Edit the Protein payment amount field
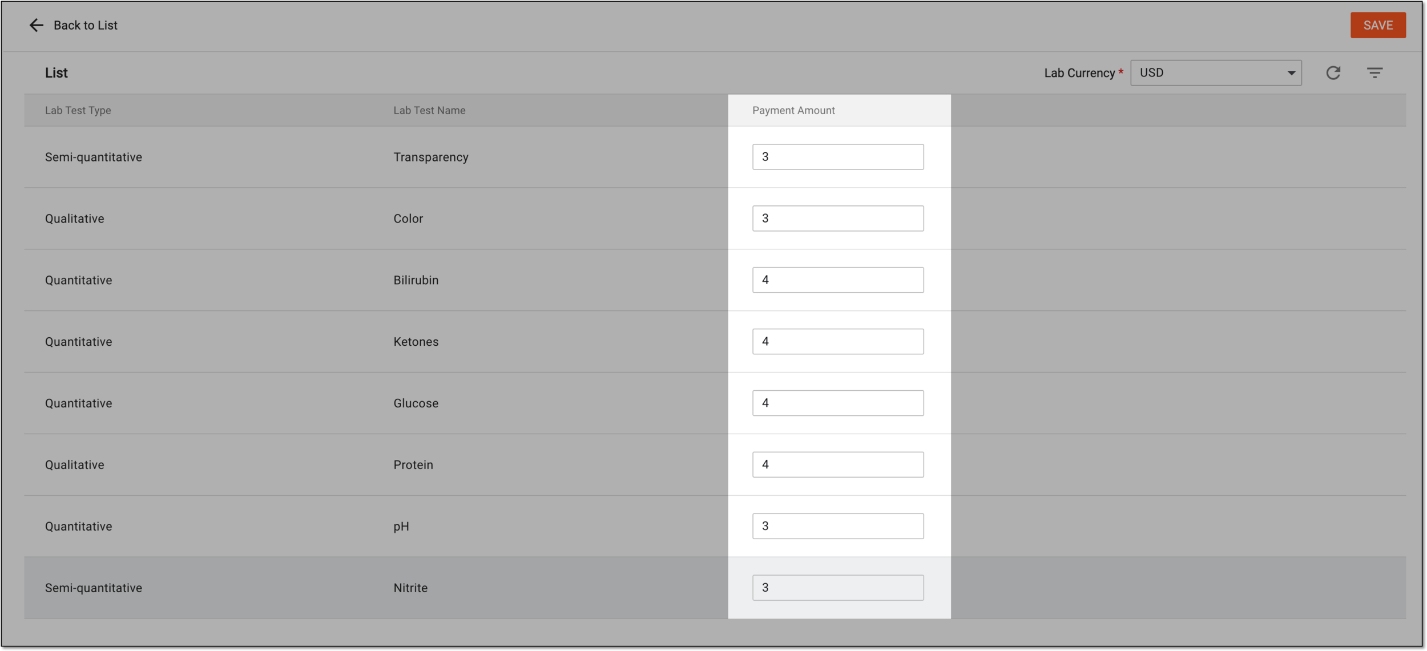 (838, 465)
